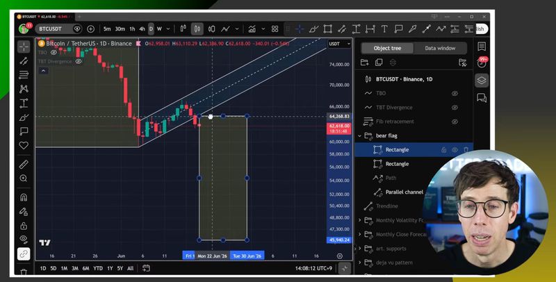
Task: Toggle lock on selected Rectangle row
Action: pos(443,150)
